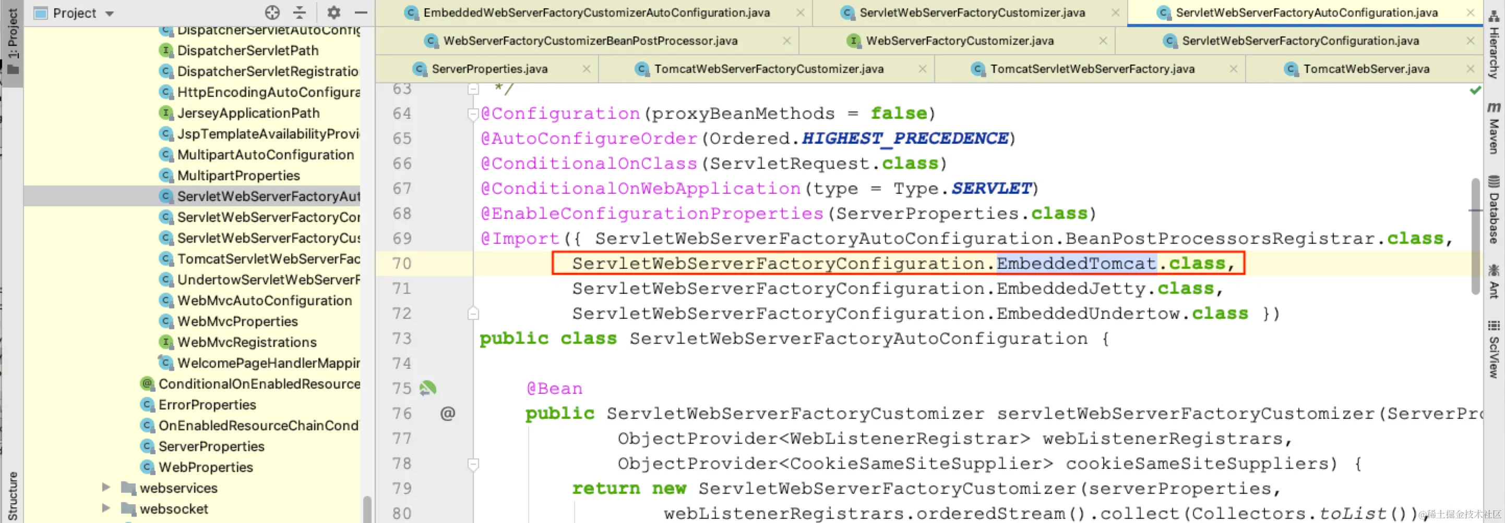Click the Project panel vertical scrollbar
This screenshot has height=523, width=1505.
click(x=367, y=508)
